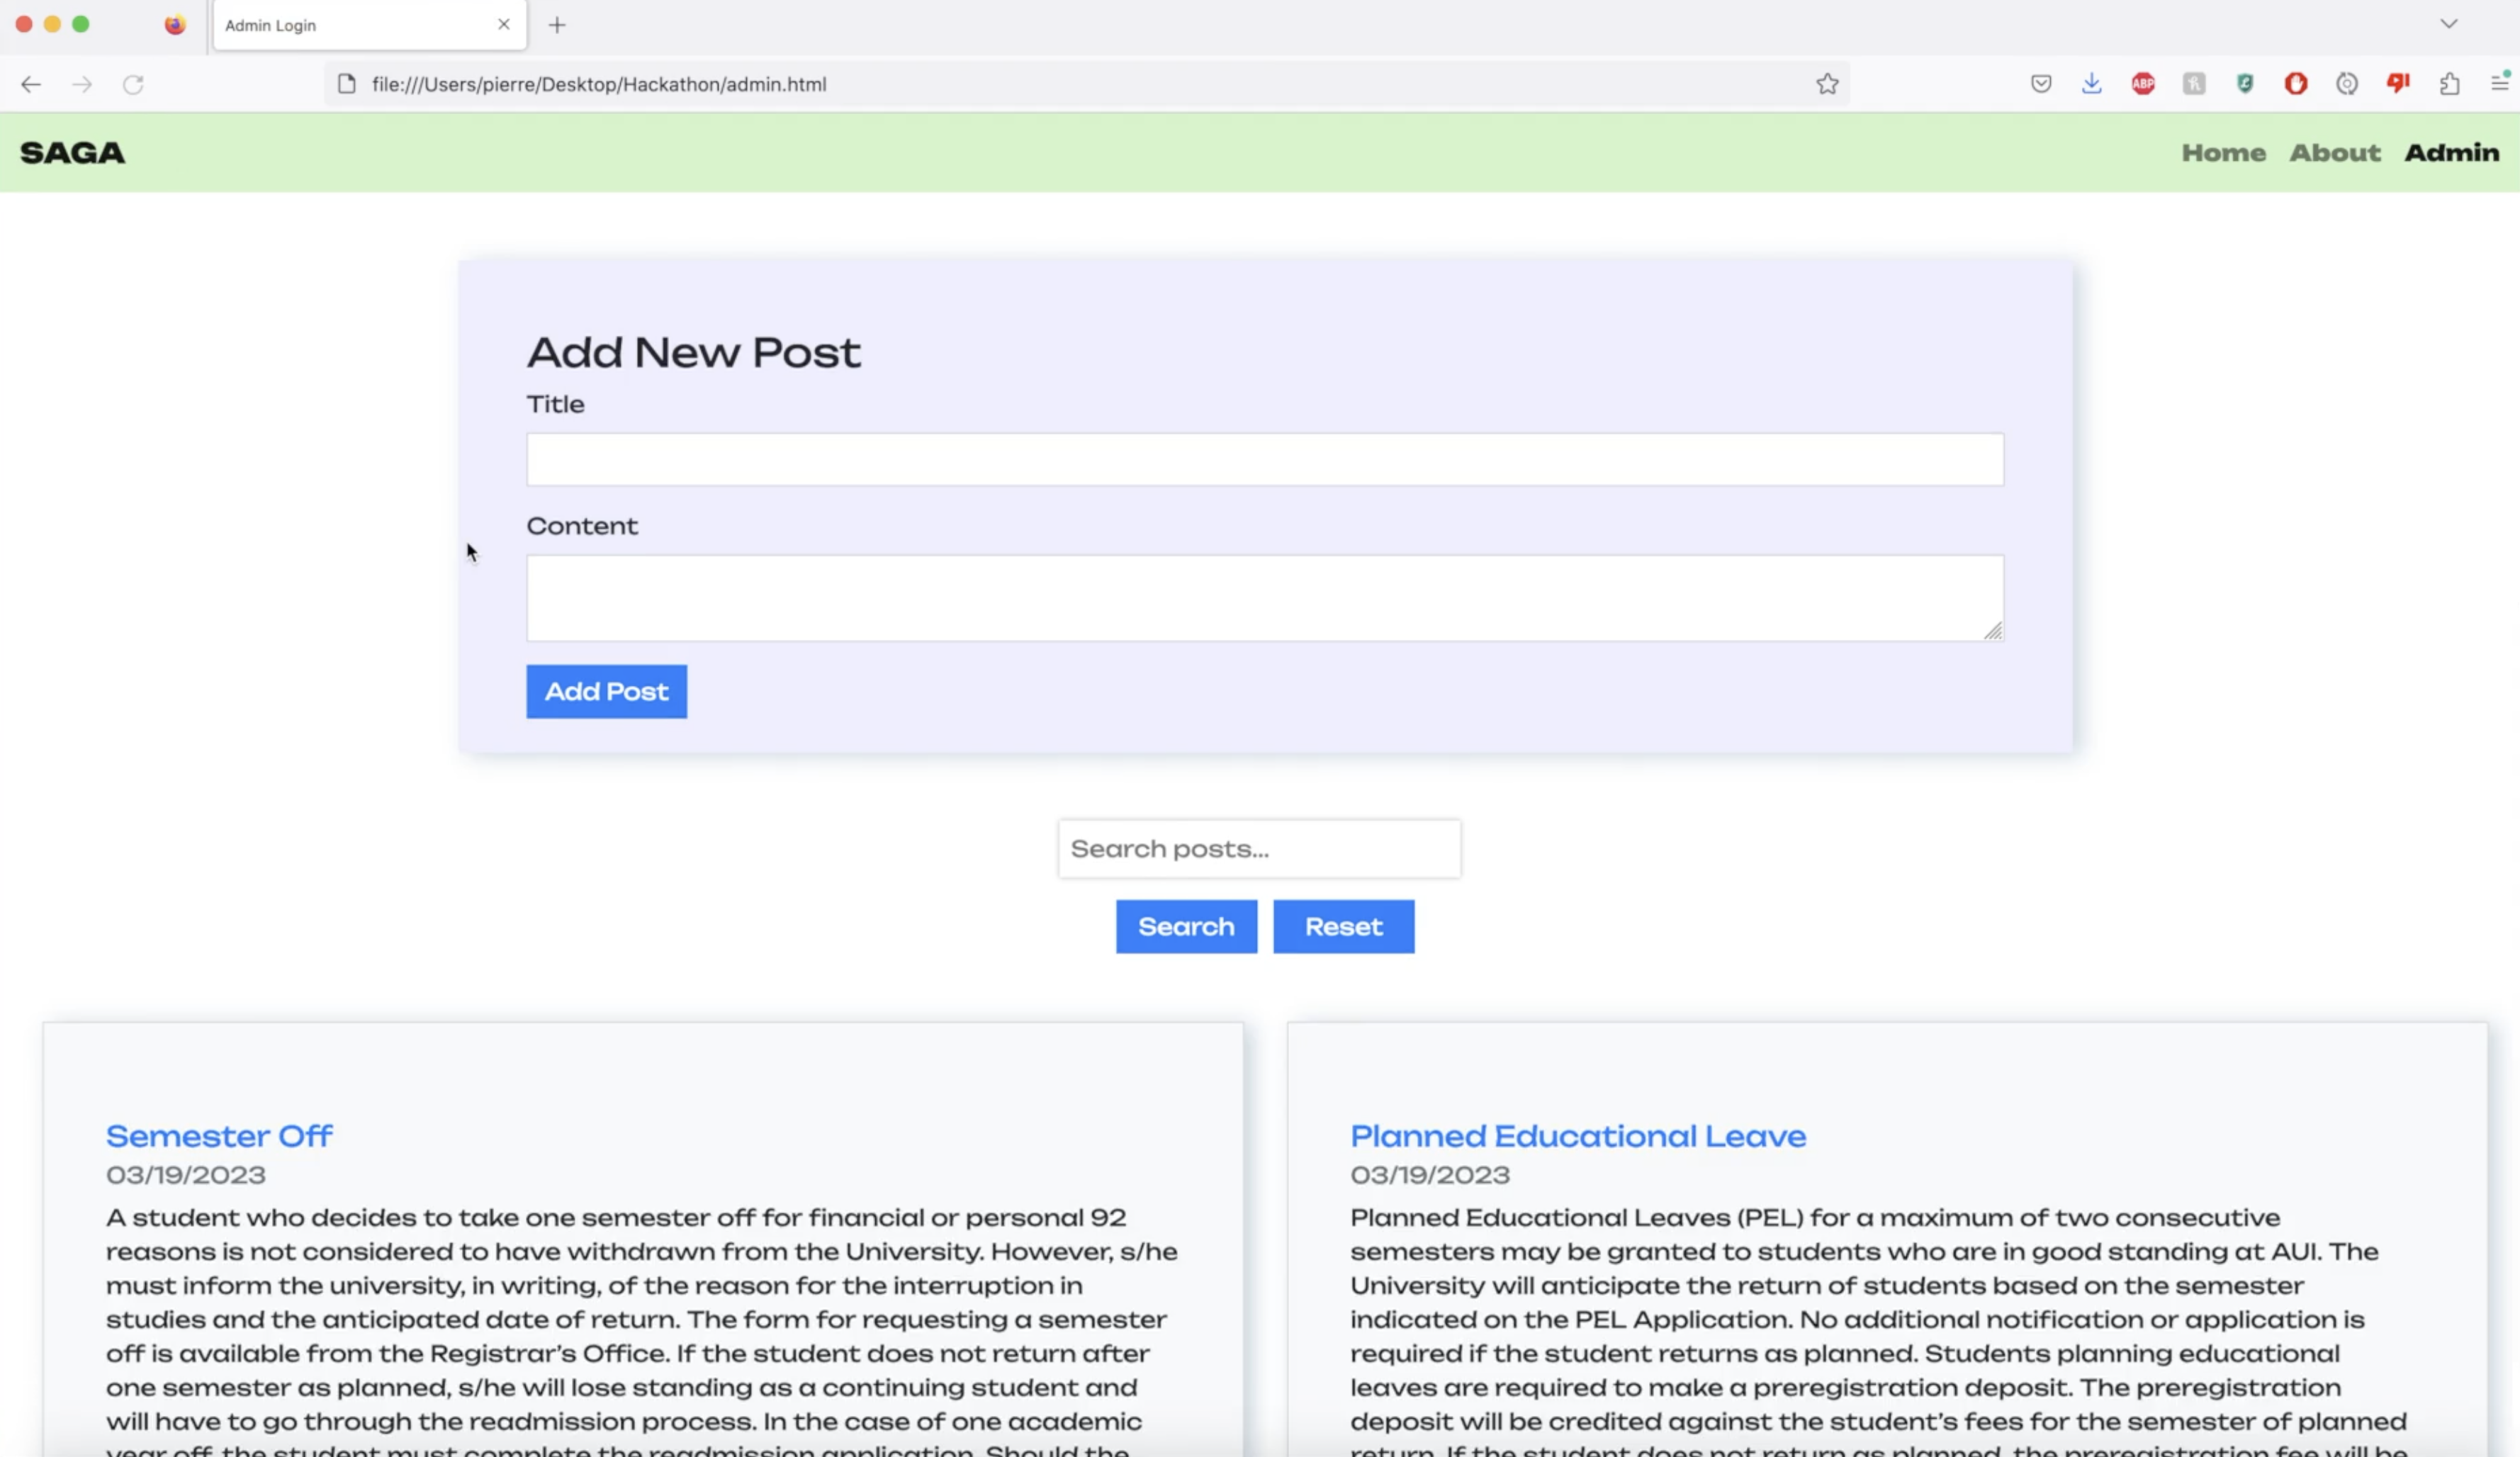2520x1457 pixels.
Task: Go to the Home nav link
Action: 2223,153
